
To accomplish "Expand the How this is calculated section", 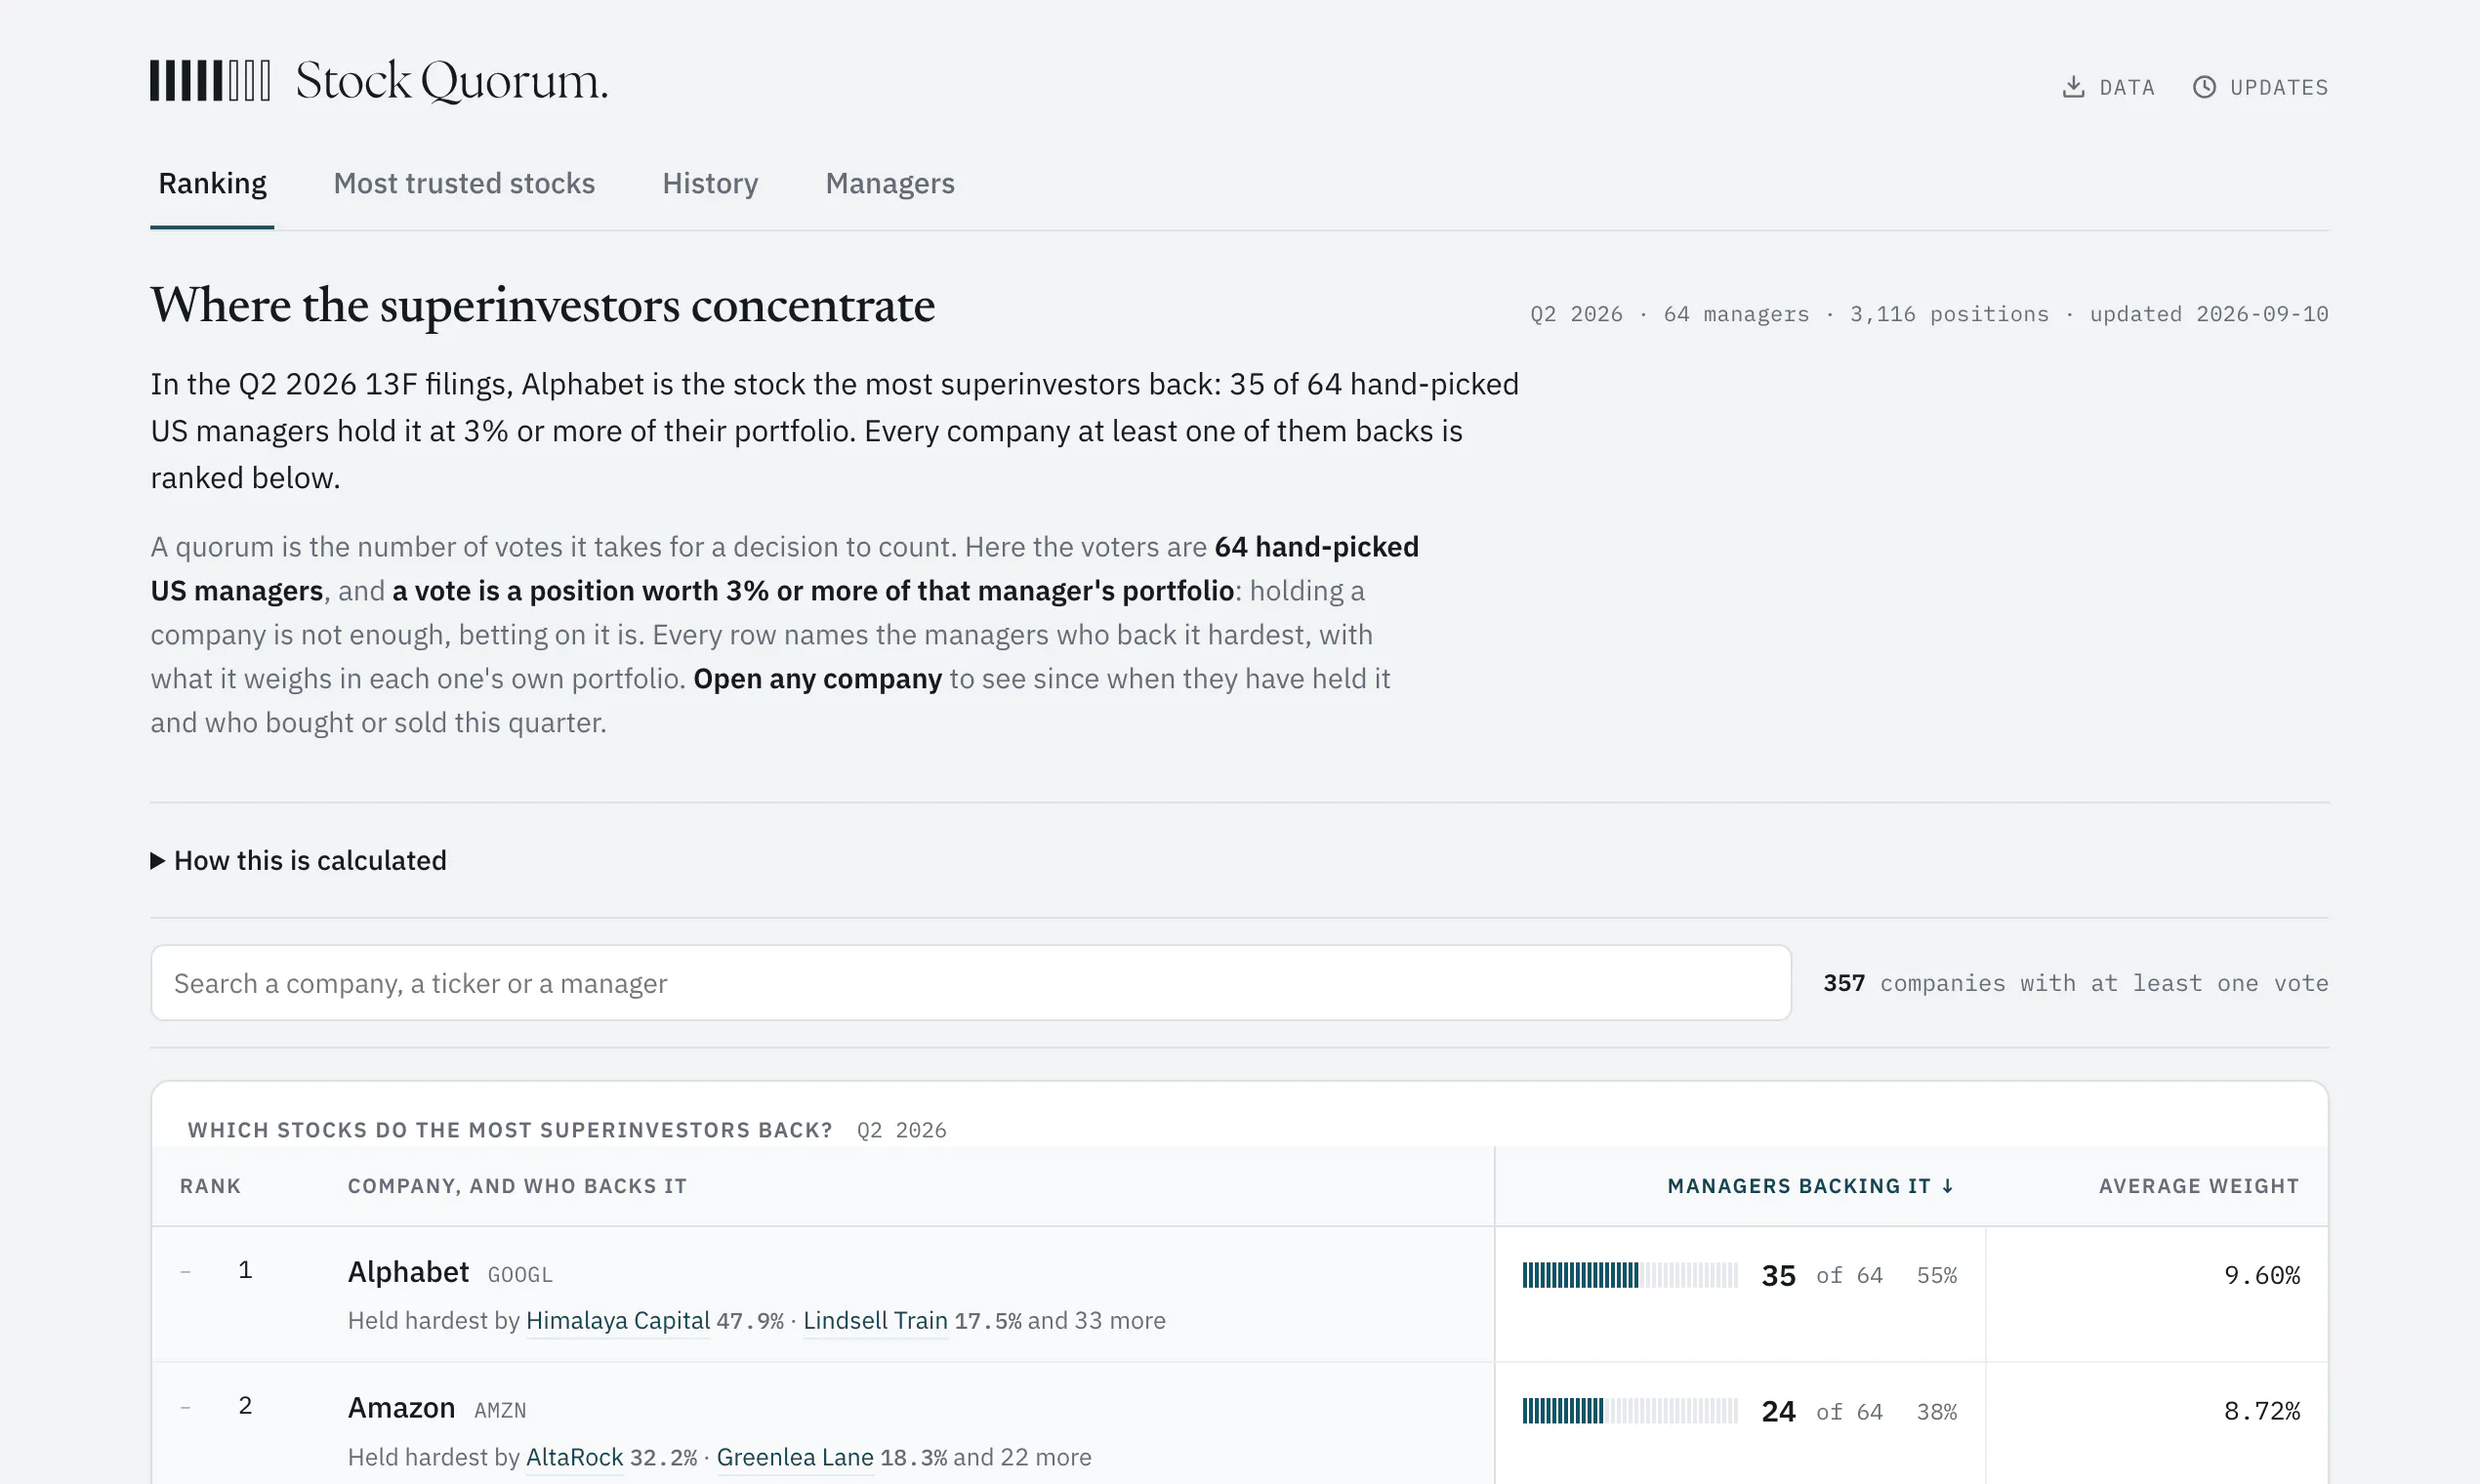I will (298, 860).
